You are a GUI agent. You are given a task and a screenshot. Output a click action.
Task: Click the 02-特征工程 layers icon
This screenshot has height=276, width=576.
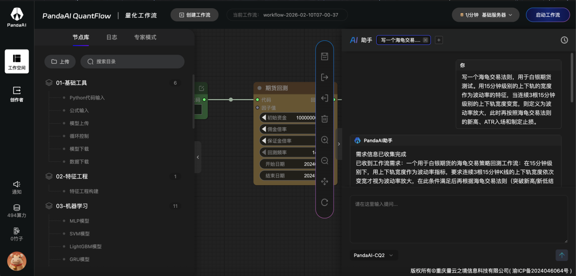[49, 176]
